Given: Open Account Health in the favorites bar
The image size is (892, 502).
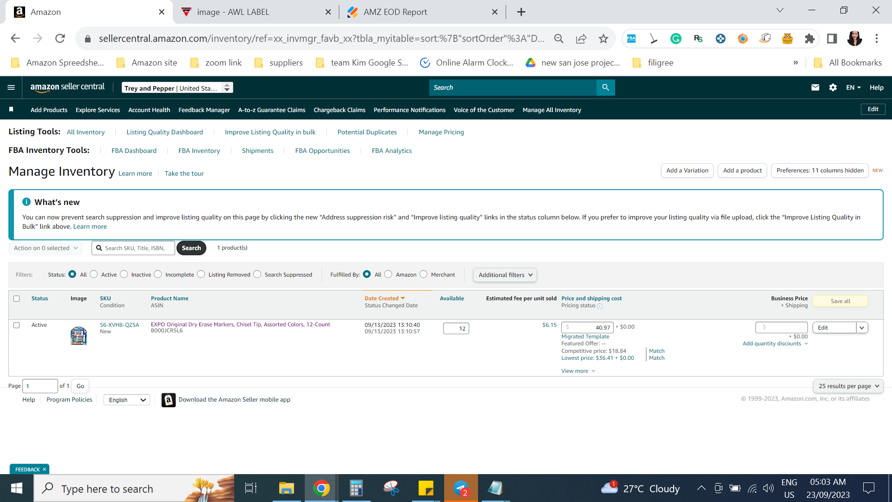Looking at the screenshot, I should pyautogui.click(x=149, y=110).
